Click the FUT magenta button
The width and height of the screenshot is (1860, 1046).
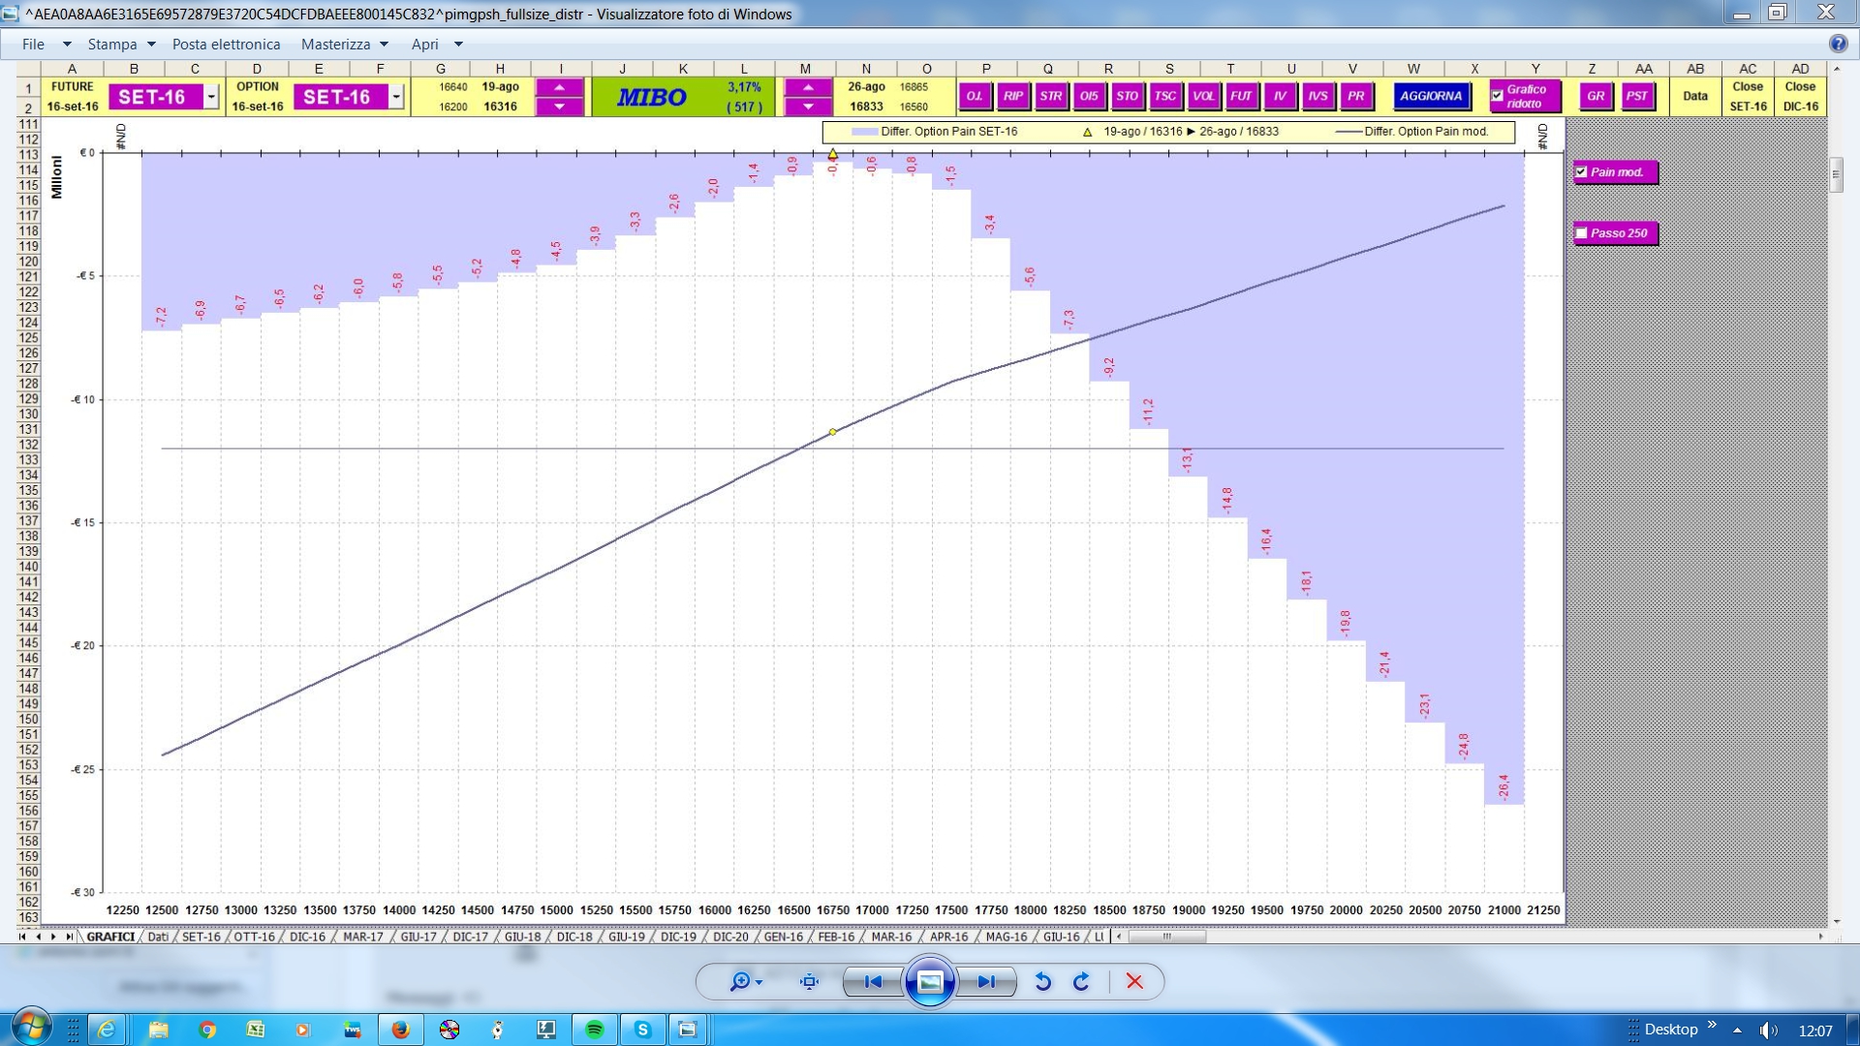pos(1241,96)
